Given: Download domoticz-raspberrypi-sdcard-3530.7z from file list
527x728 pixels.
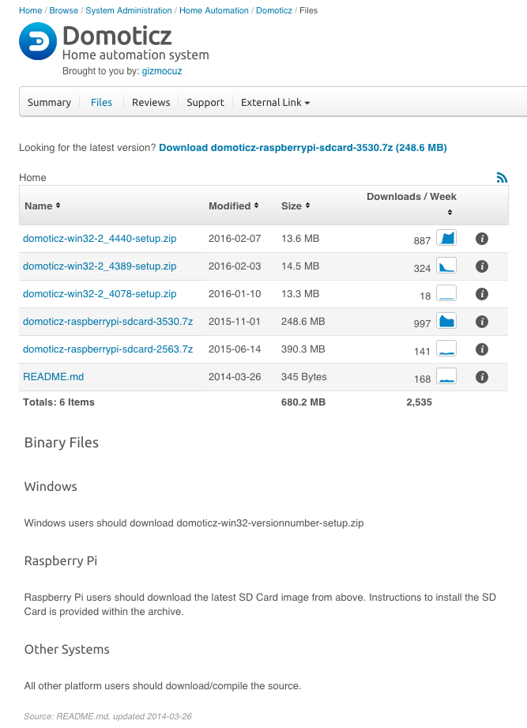Looking at the screenshot, I should click(107, 321).
